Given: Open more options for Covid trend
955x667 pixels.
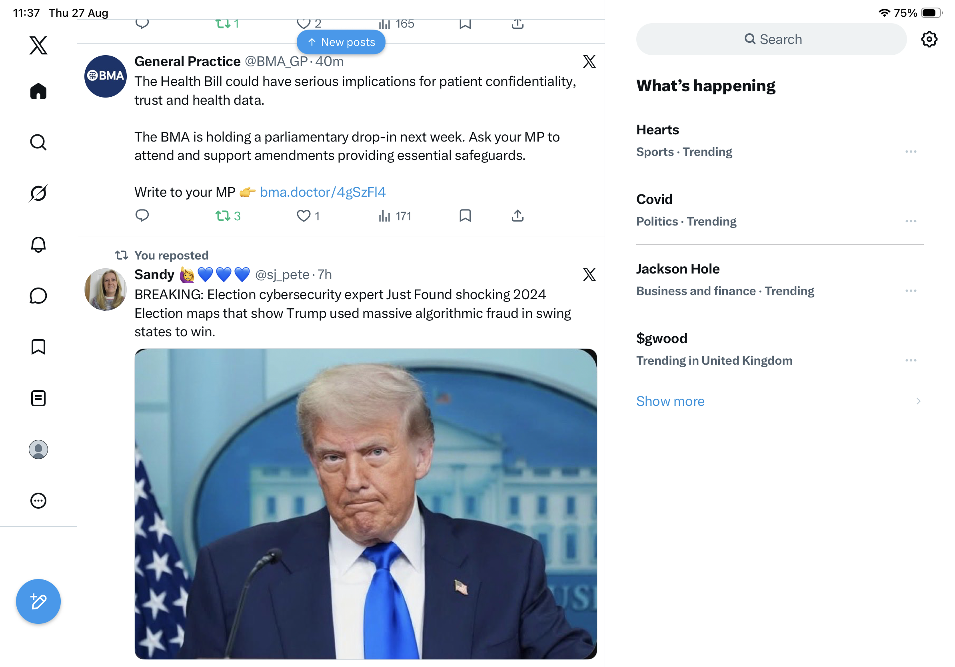Looking at the screenshot, I should pyautogui.click(x=911, y=221).
